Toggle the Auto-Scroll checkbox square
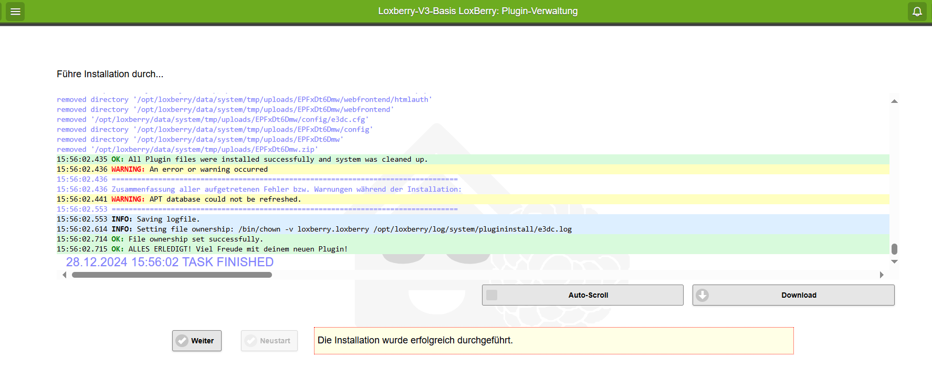The width and height of the screenshot is (932, 378). 491,295
